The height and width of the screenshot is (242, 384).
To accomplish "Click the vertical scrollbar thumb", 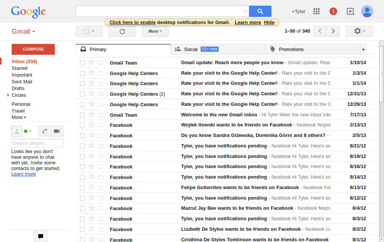I will [x=381, y=74].
